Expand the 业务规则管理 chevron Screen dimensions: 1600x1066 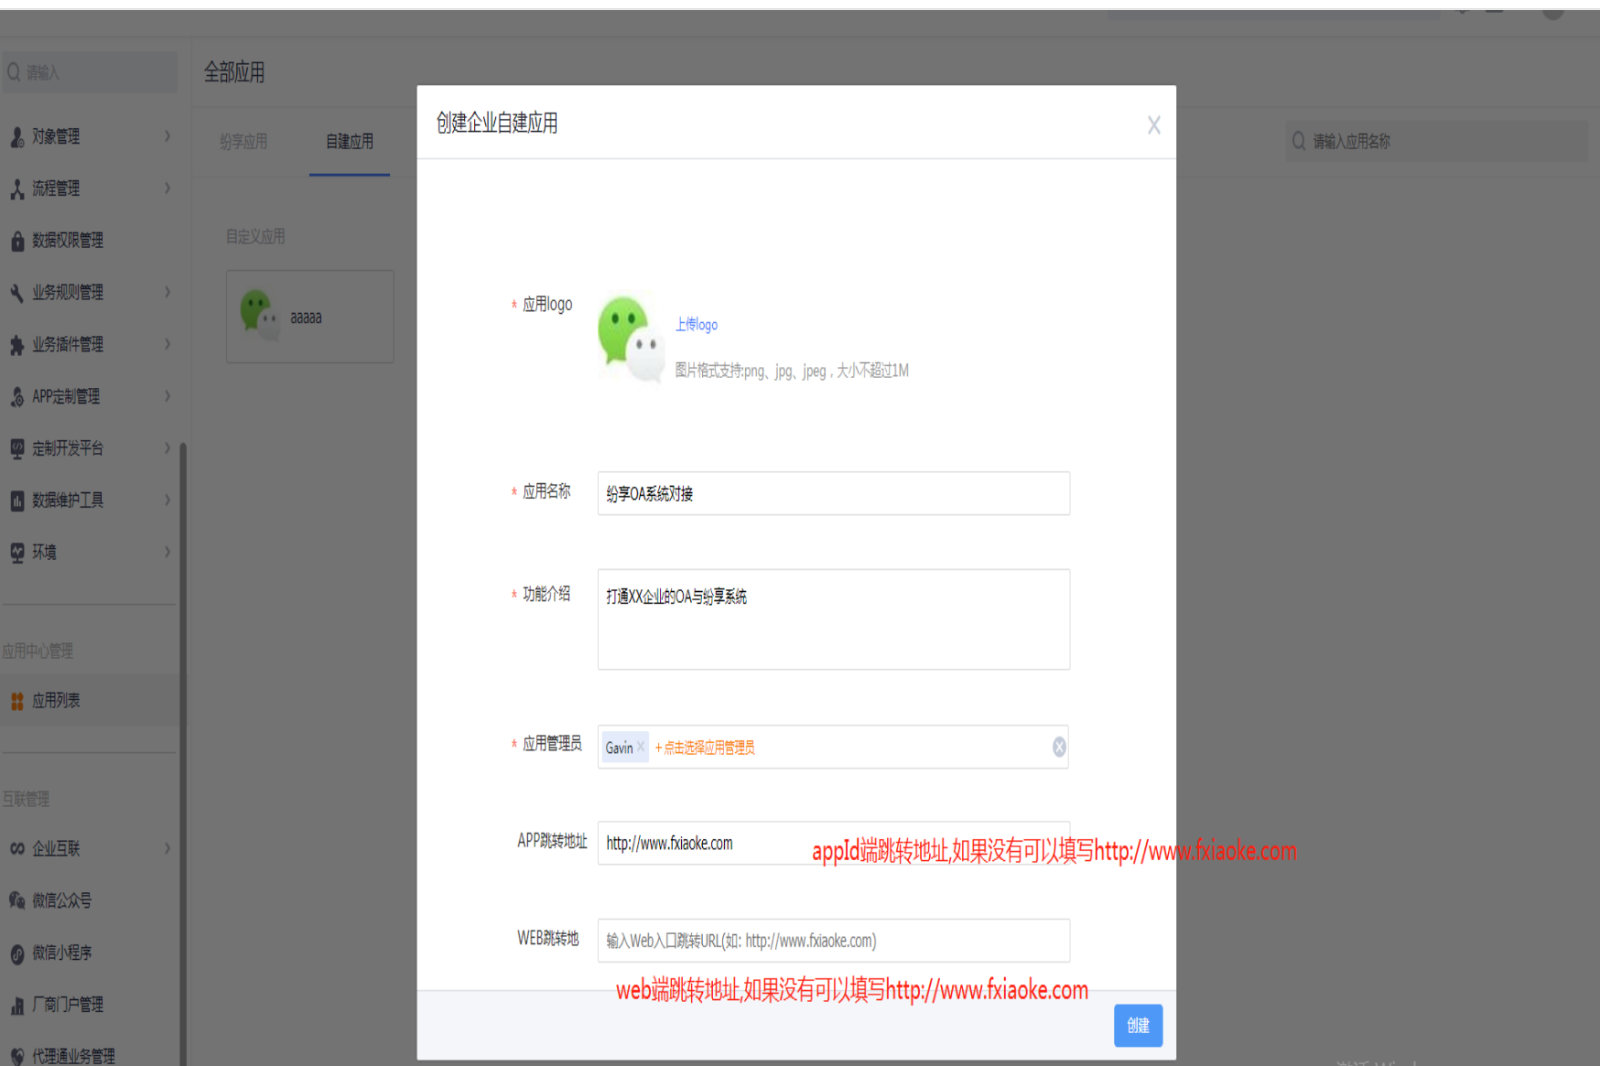(x=168, y=292)
